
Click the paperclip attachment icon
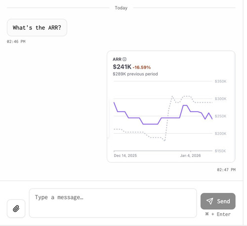point(16,209)
